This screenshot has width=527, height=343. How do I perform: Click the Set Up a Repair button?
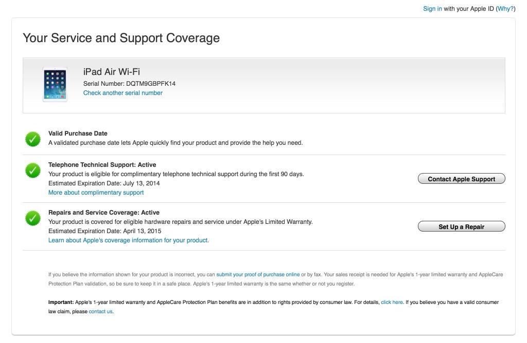462,226
